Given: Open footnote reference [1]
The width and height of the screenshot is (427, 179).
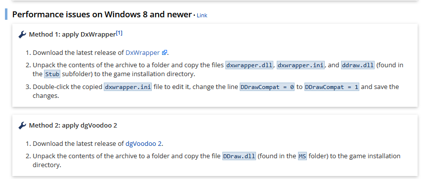Looking at the screenshot, I should (x=119, y=33).
